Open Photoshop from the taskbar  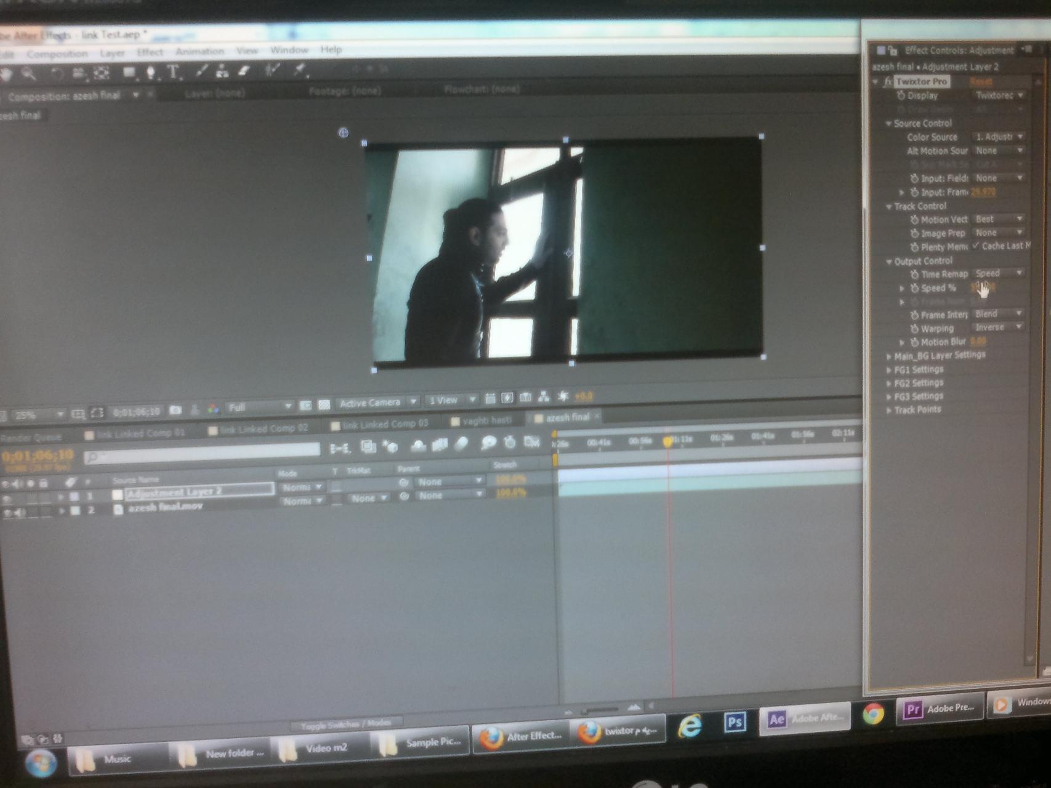click(735, 723)
